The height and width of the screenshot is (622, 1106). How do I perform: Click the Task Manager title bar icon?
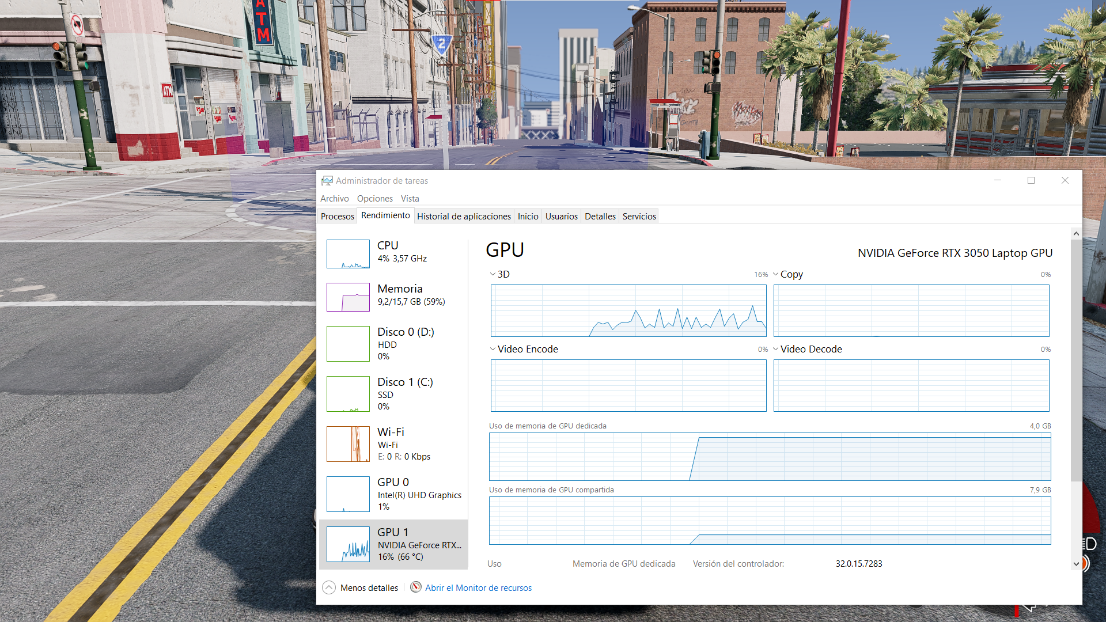(x=327, y=181)
